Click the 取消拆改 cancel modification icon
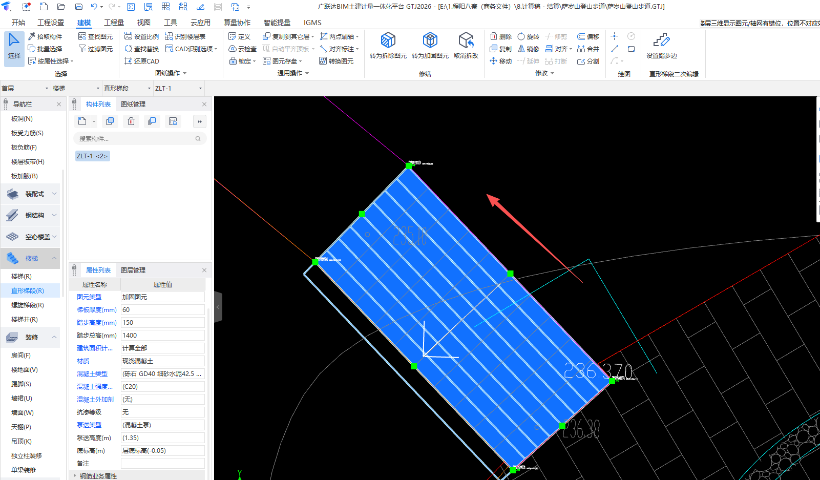 [466, 40]
